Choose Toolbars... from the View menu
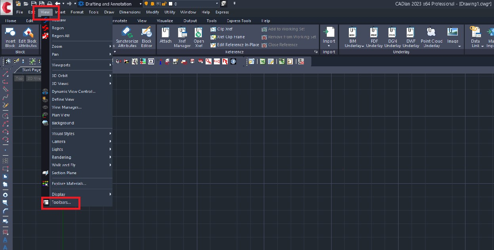Image resolution: width=494 pixels, height=250 pixels. pyautogui.click(x=61, y=203)
